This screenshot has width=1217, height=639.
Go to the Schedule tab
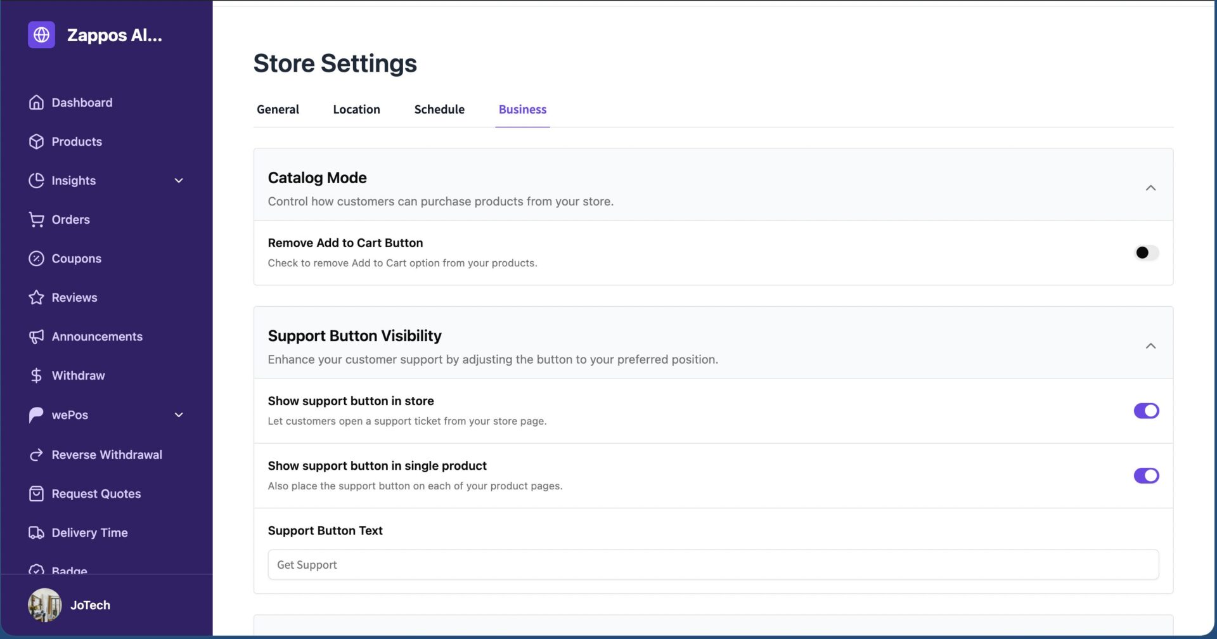(x=439, y=109)
